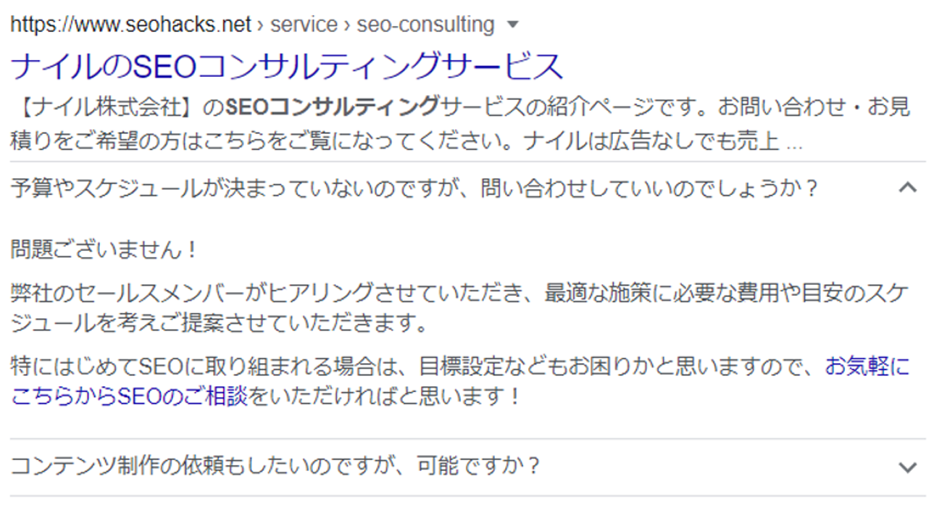942x508 pixels.
Task: Expand the コンテンツ制作の依頼 FAQ chevron
Action: point(907,467)
